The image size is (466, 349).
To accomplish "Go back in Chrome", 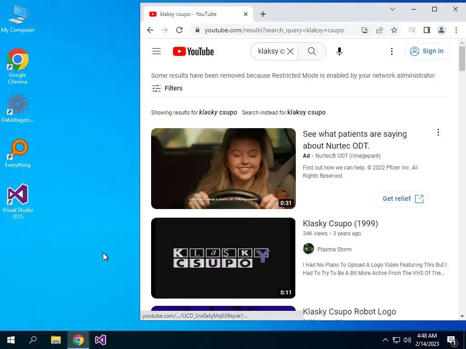I will coord(150,30).
